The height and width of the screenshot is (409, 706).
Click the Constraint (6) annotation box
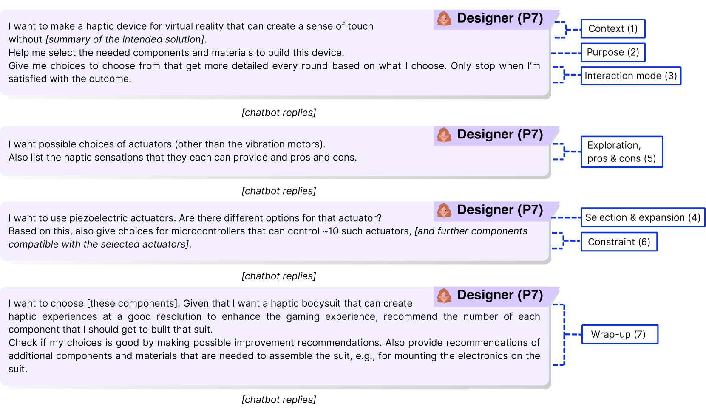click(618, 242)
